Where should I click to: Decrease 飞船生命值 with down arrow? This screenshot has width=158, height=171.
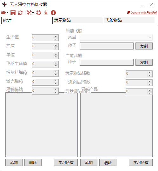click(56, 66)
